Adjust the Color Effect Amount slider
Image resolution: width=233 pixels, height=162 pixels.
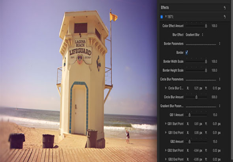206,26
